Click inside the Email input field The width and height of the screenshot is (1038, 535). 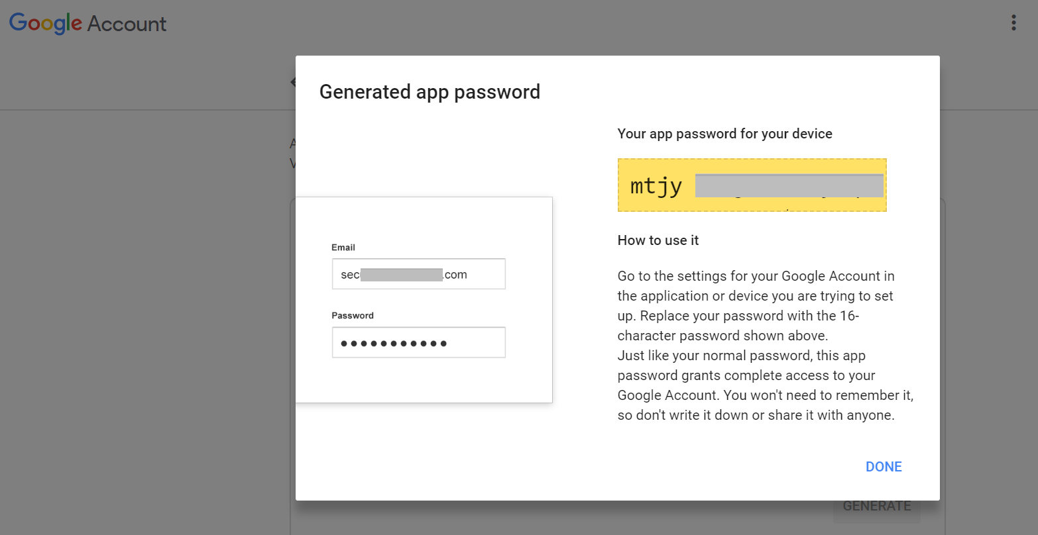pos(418,273)
